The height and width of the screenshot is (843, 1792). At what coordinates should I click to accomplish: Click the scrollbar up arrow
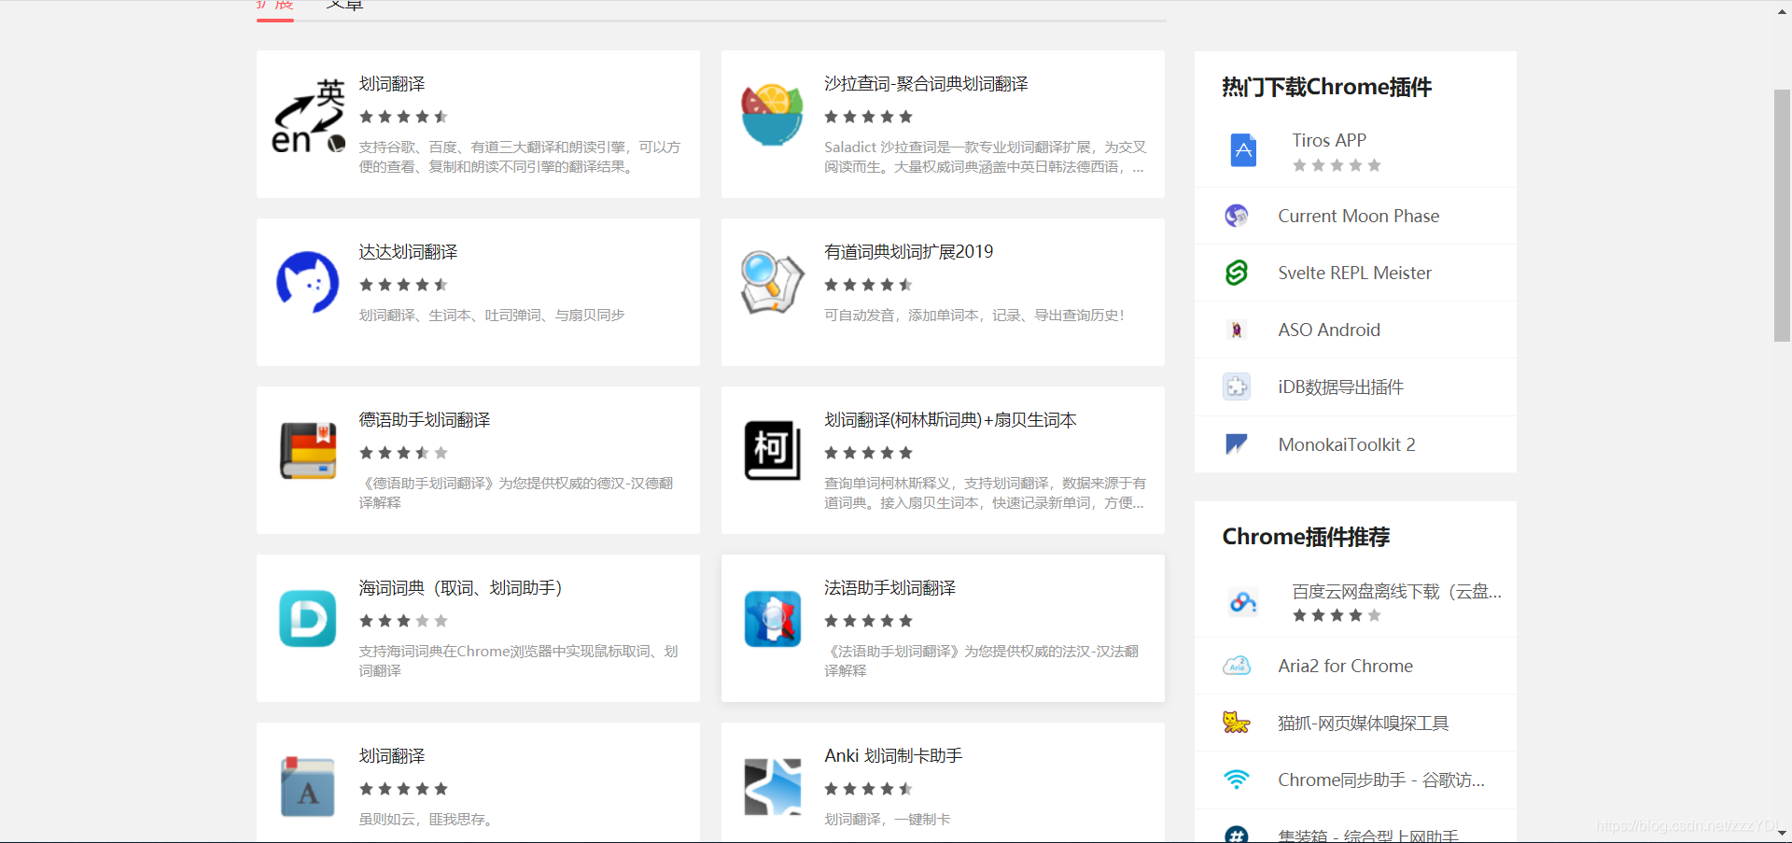(x=1782, y=11)
